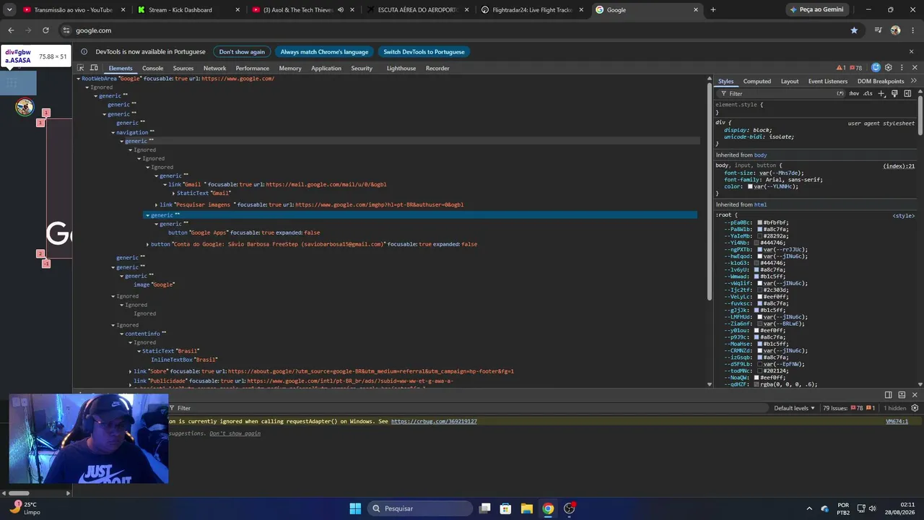Click the color swatch for --YaIeMb
924x520 pixels.
(759, 236)
